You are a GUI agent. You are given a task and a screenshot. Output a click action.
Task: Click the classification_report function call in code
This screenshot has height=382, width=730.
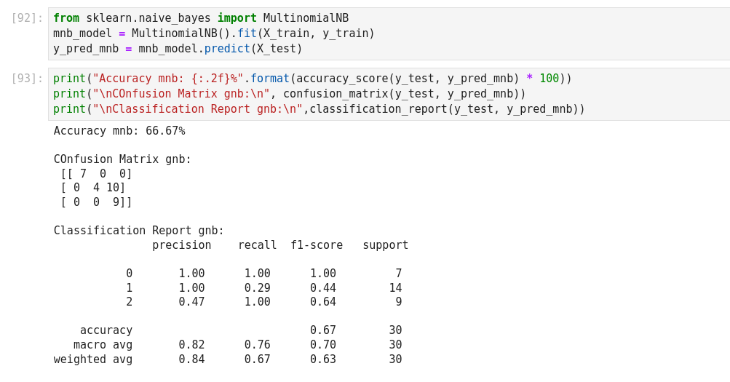click(375, 109)
